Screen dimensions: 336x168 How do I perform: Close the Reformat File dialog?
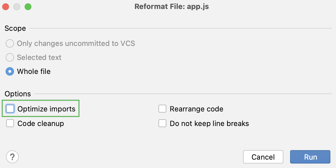(x=6, y=6)
